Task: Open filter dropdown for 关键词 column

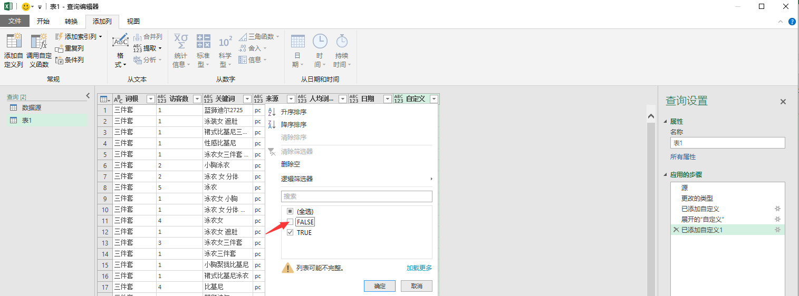Action: (x=246, y=99)
